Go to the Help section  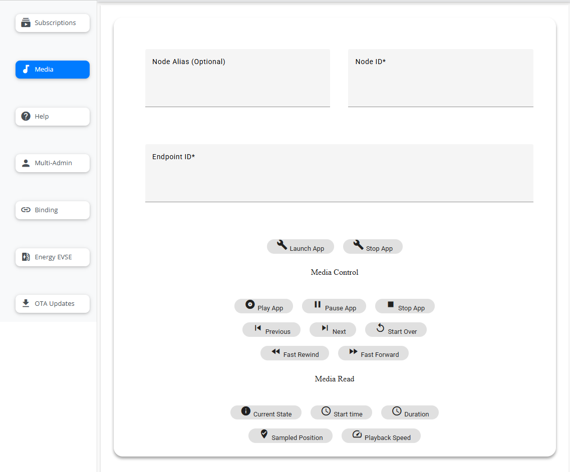(x=53, y=117)
